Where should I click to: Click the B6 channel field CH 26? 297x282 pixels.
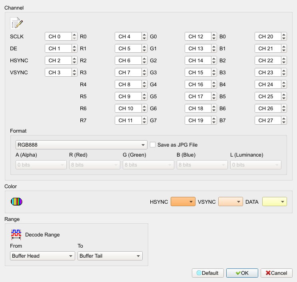(268, 109)
